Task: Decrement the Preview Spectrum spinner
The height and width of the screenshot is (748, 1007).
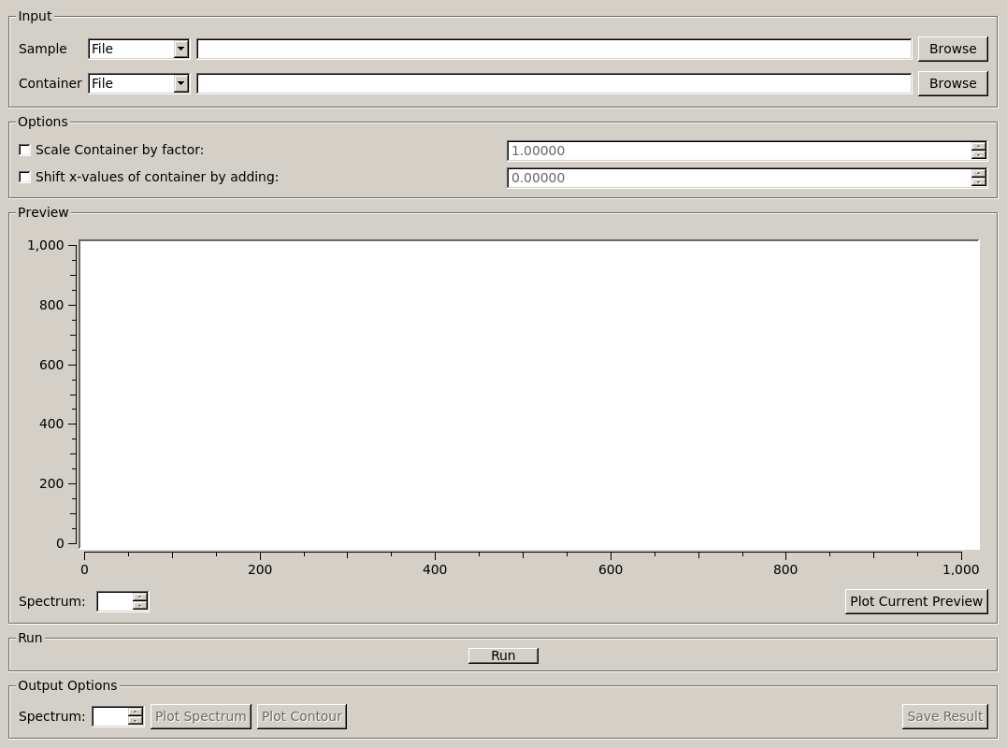Action: tap(139, 606)
